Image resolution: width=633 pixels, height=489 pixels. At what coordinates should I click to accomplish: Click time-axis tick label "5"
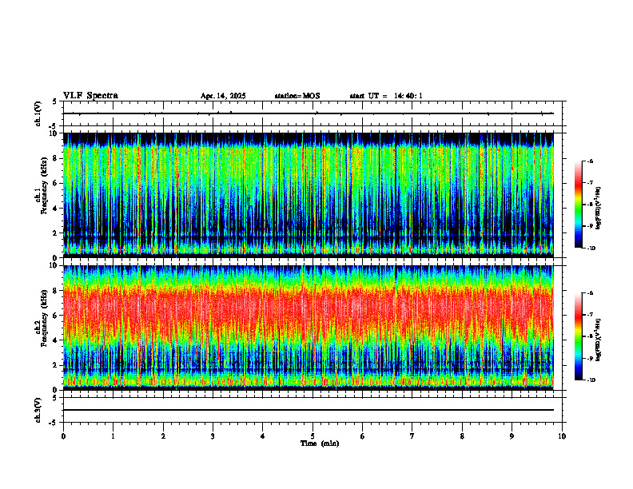313,436
